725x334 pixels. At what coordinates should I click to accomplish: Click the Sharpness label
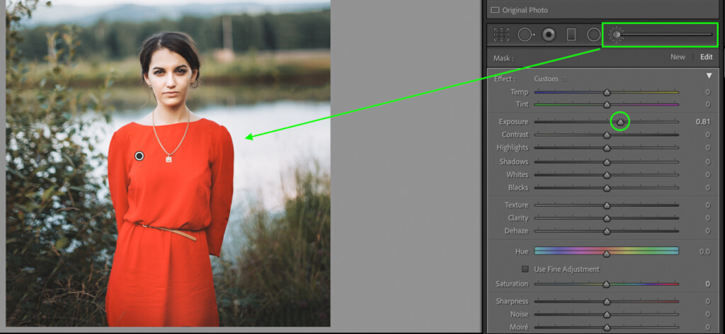pos(512,301)
